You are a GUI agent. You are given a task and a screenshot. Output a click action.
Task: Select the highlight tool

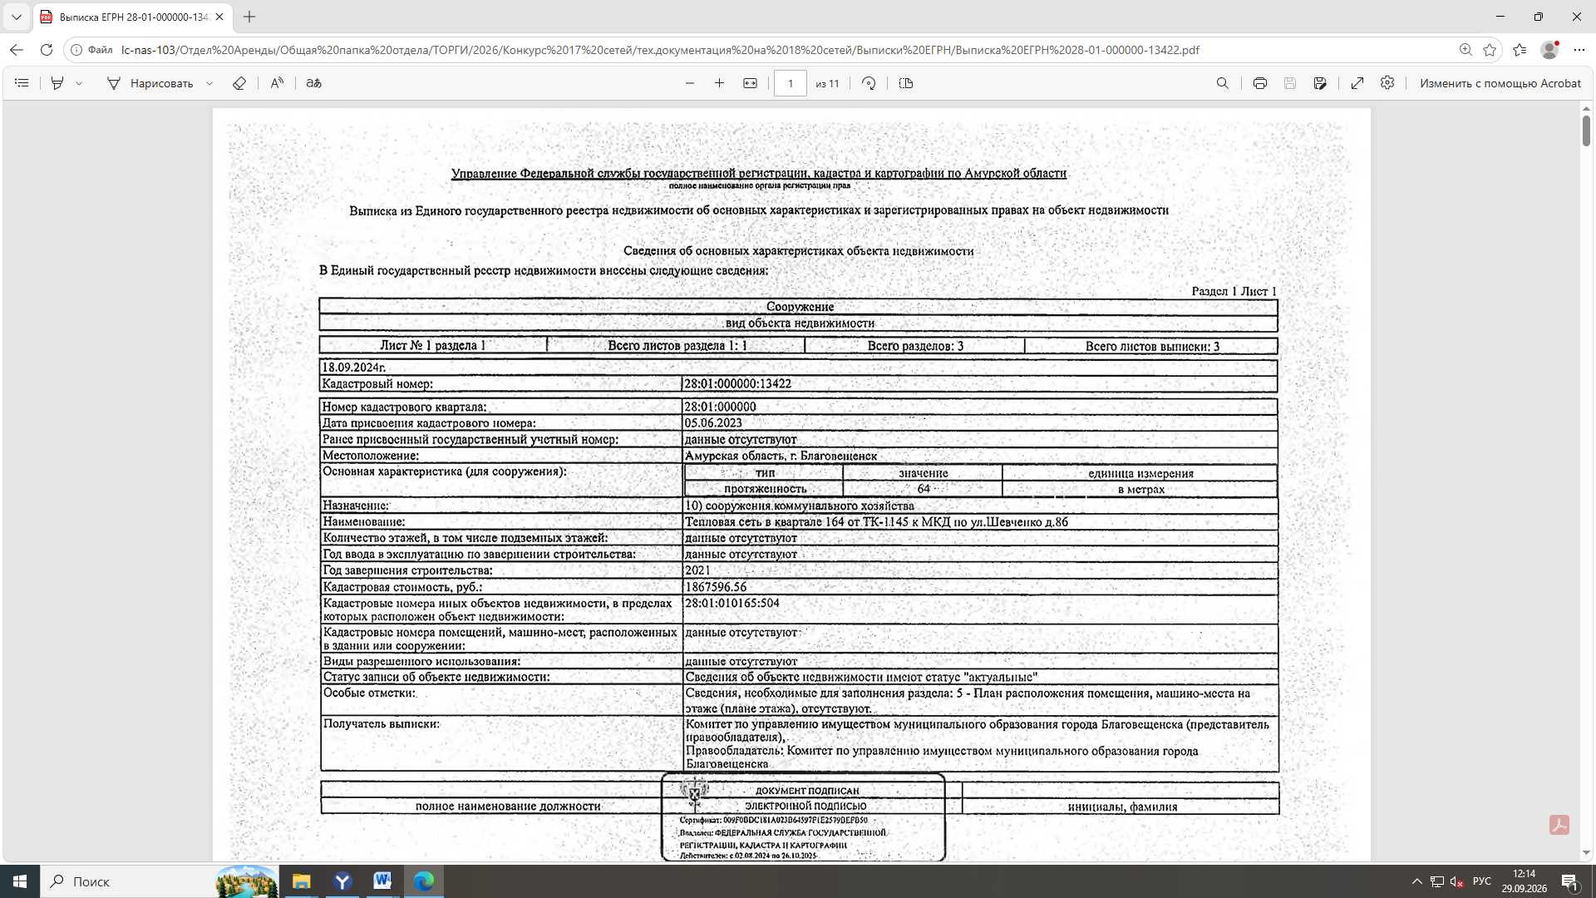pos(57,83)
